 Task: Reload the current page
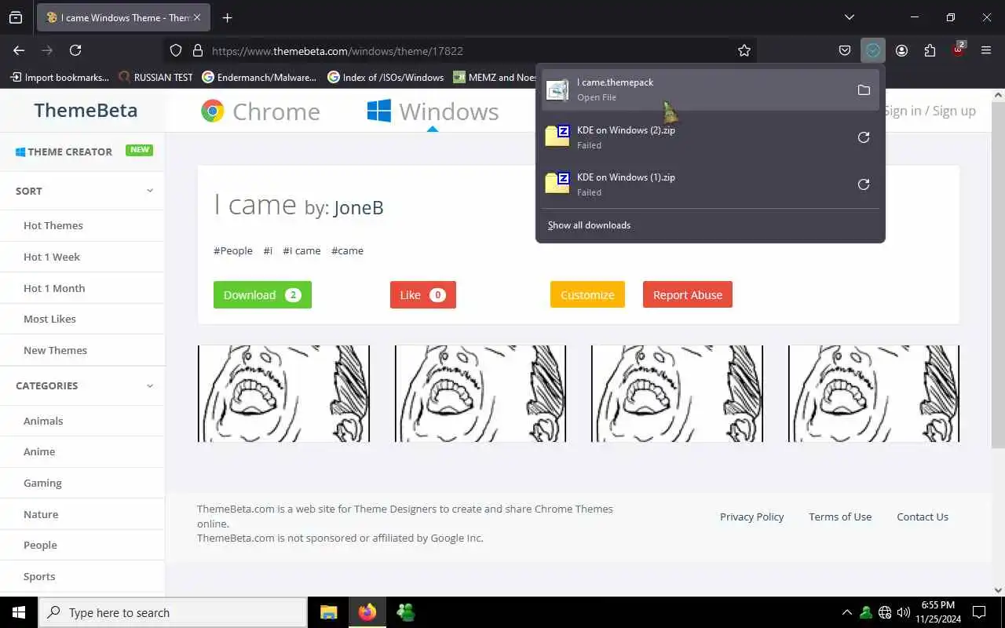(x=75, y=50)
